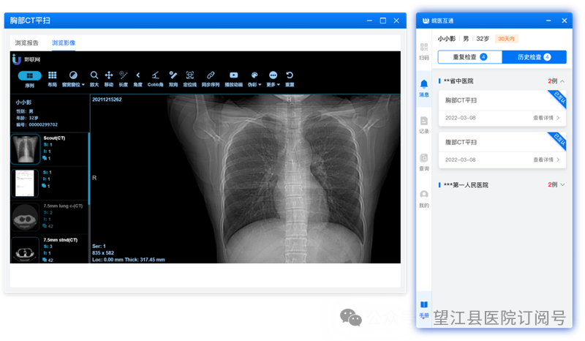Select the 双向 bidirectional tool

tap(173, 79)
